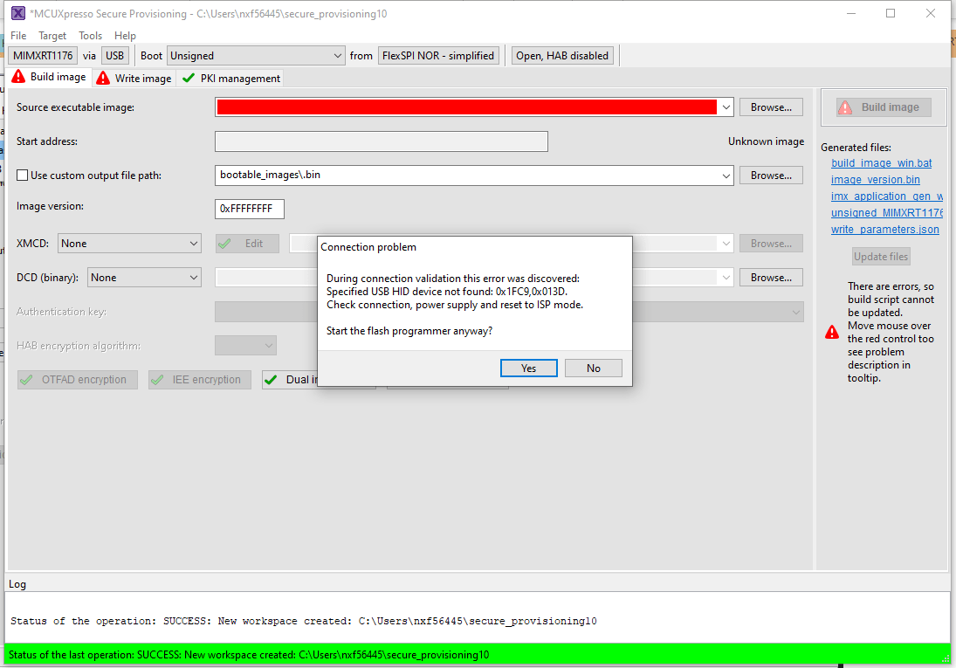Click Yes in the Connection problem dialog
The height and width of the screenshot is (668, 956).
(x=528, y=368)
